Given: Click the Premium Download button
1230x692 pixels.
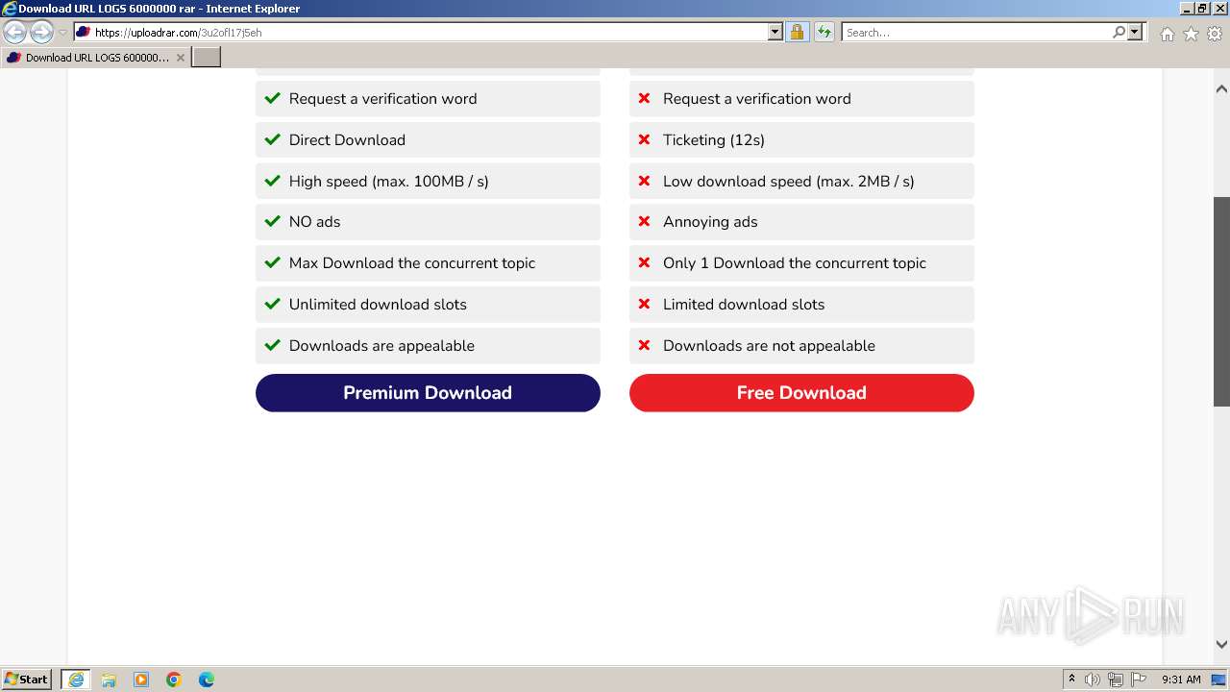Looking at the screenshot, I should click(428, 393).
